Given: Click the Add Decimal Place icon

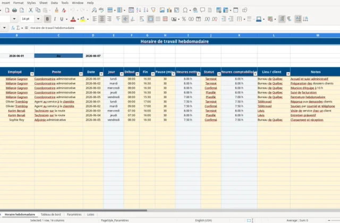Looking at the screenshot, I should click(207, 19).
